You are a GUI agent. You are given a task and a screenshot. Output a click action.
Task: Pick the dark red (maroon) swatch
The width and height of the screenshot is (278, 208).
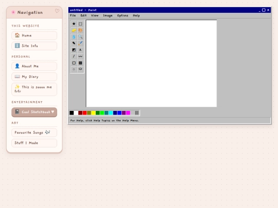click(80, 113)
